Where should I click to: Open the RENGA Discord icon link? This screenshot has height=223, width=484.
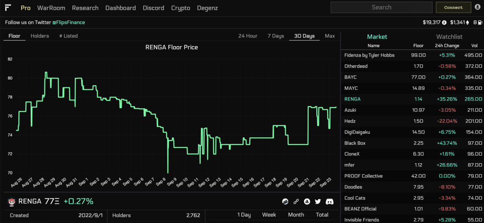[x=330, y=201]
